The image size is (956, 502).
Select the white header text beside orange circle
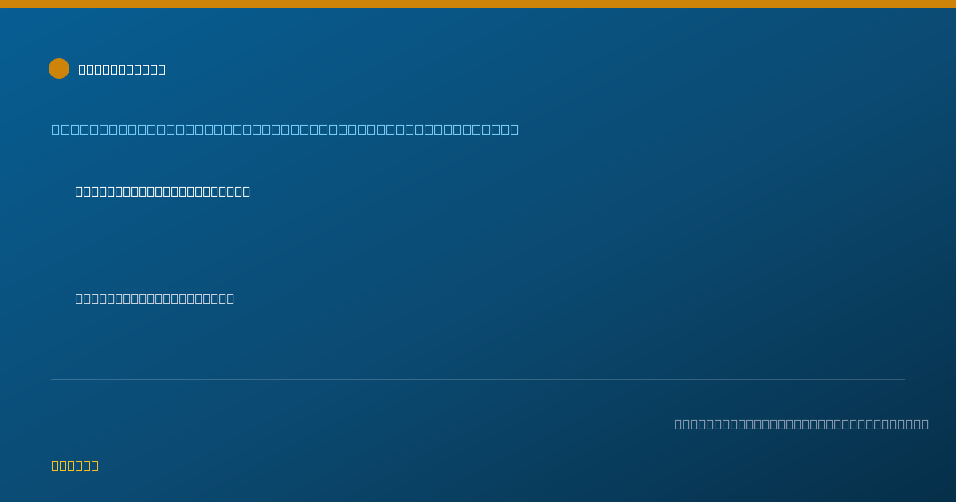click(x=122, y=69)
